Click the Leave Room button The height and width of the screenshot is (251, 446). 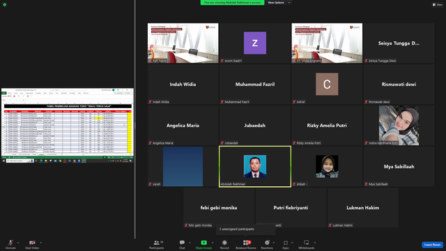click(432, 245)
